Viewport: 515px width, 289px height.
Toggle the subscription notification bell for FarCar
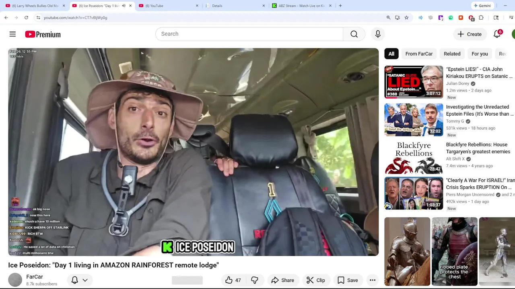[x=74, y=280]
